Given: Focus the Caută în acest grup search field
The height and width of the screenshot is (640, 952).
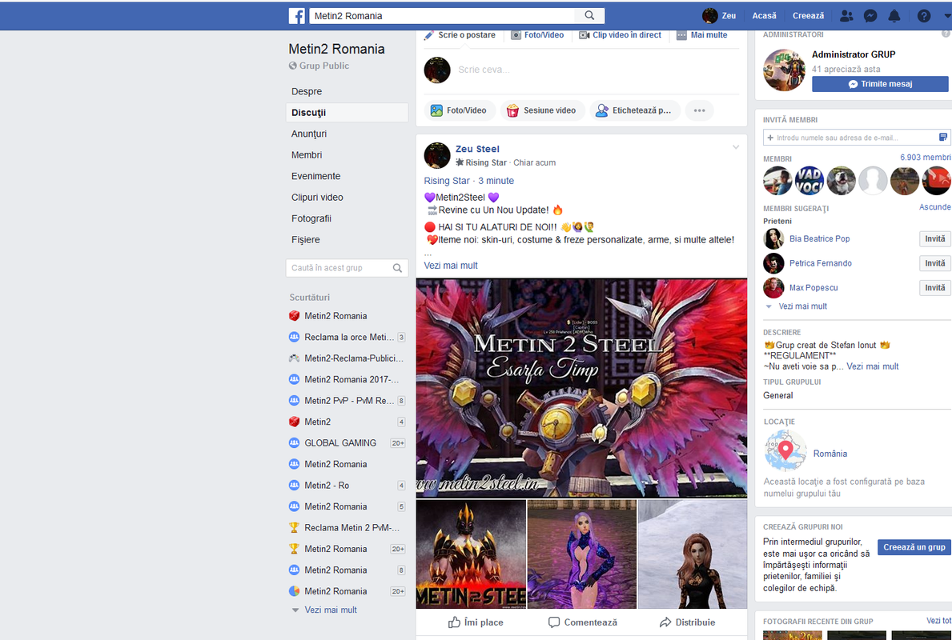Looking at the screenshot, I should pyautogui.click(x=347, y=268).
